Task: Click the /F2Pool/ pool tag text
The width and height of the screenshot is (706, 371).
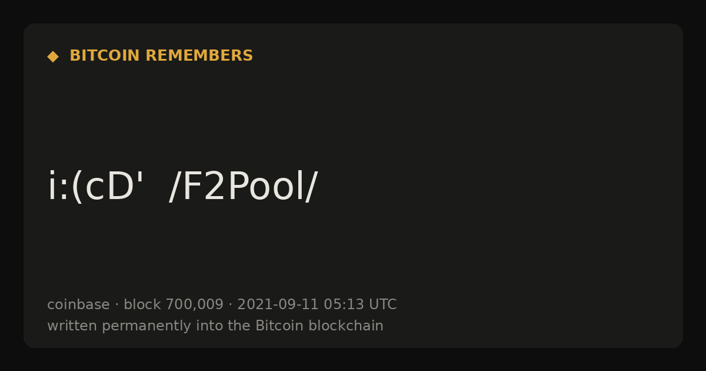Action: tap(243, 187)
